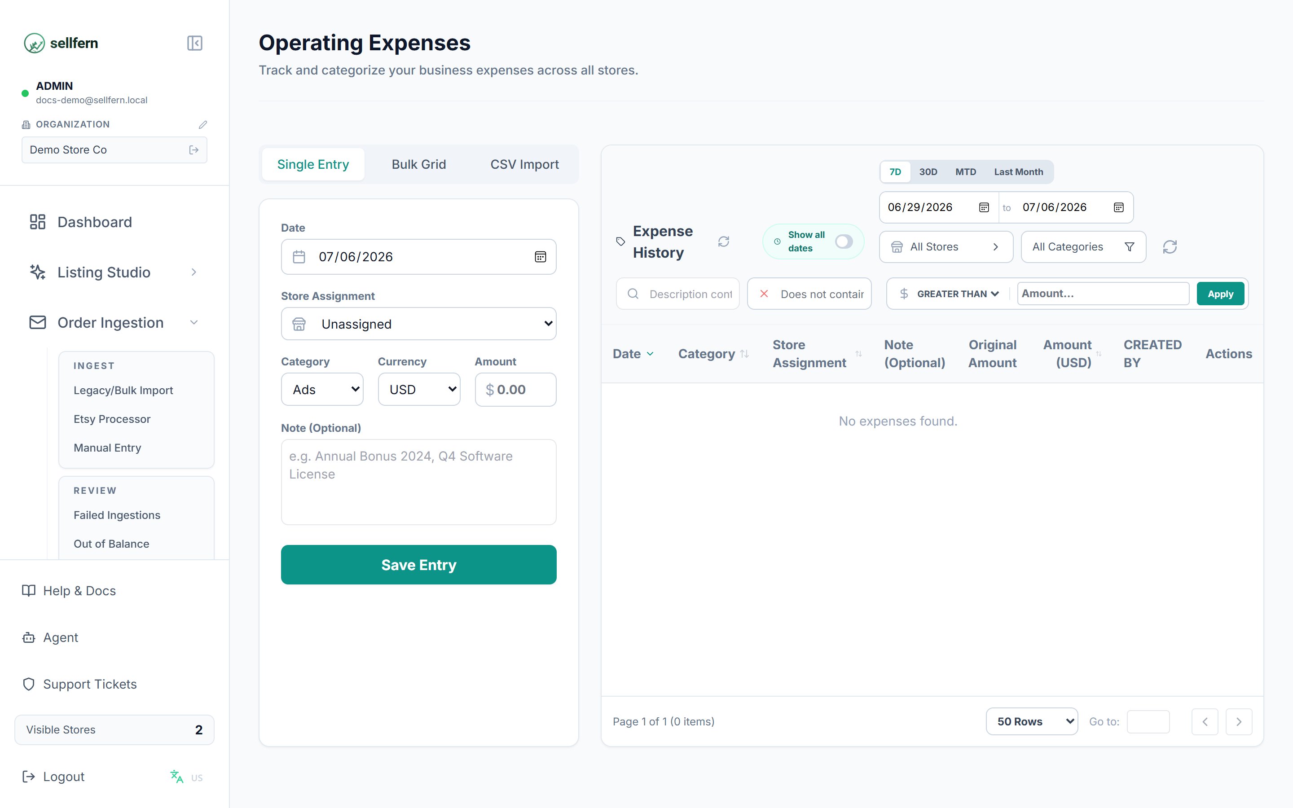Toggle the Show all dates switch

tap(844, 242)
